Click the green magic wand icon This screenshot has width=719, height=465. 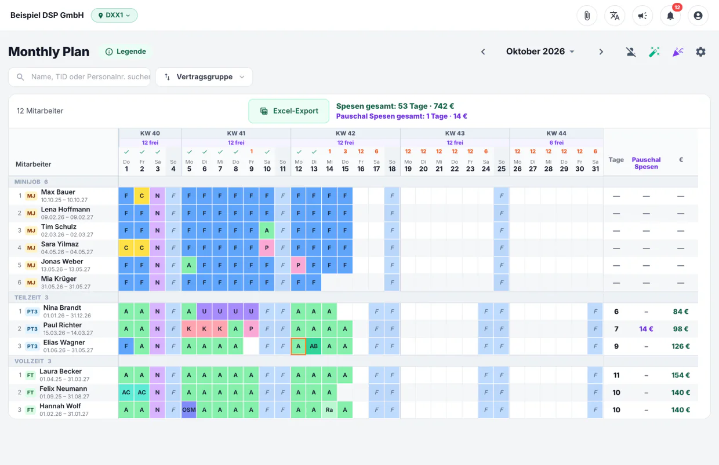pos(654,52)
